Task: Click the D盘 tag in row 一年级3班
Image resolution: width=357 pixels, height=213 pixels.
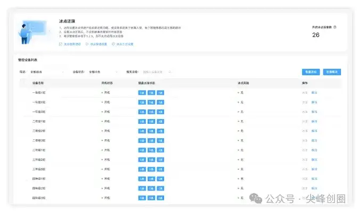Action: tap(151, 112)
